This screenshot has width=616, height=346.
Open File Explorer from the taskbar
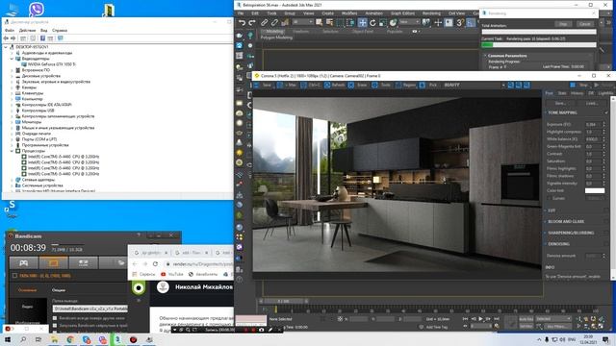pyautogui.click(x=54, y=339)
